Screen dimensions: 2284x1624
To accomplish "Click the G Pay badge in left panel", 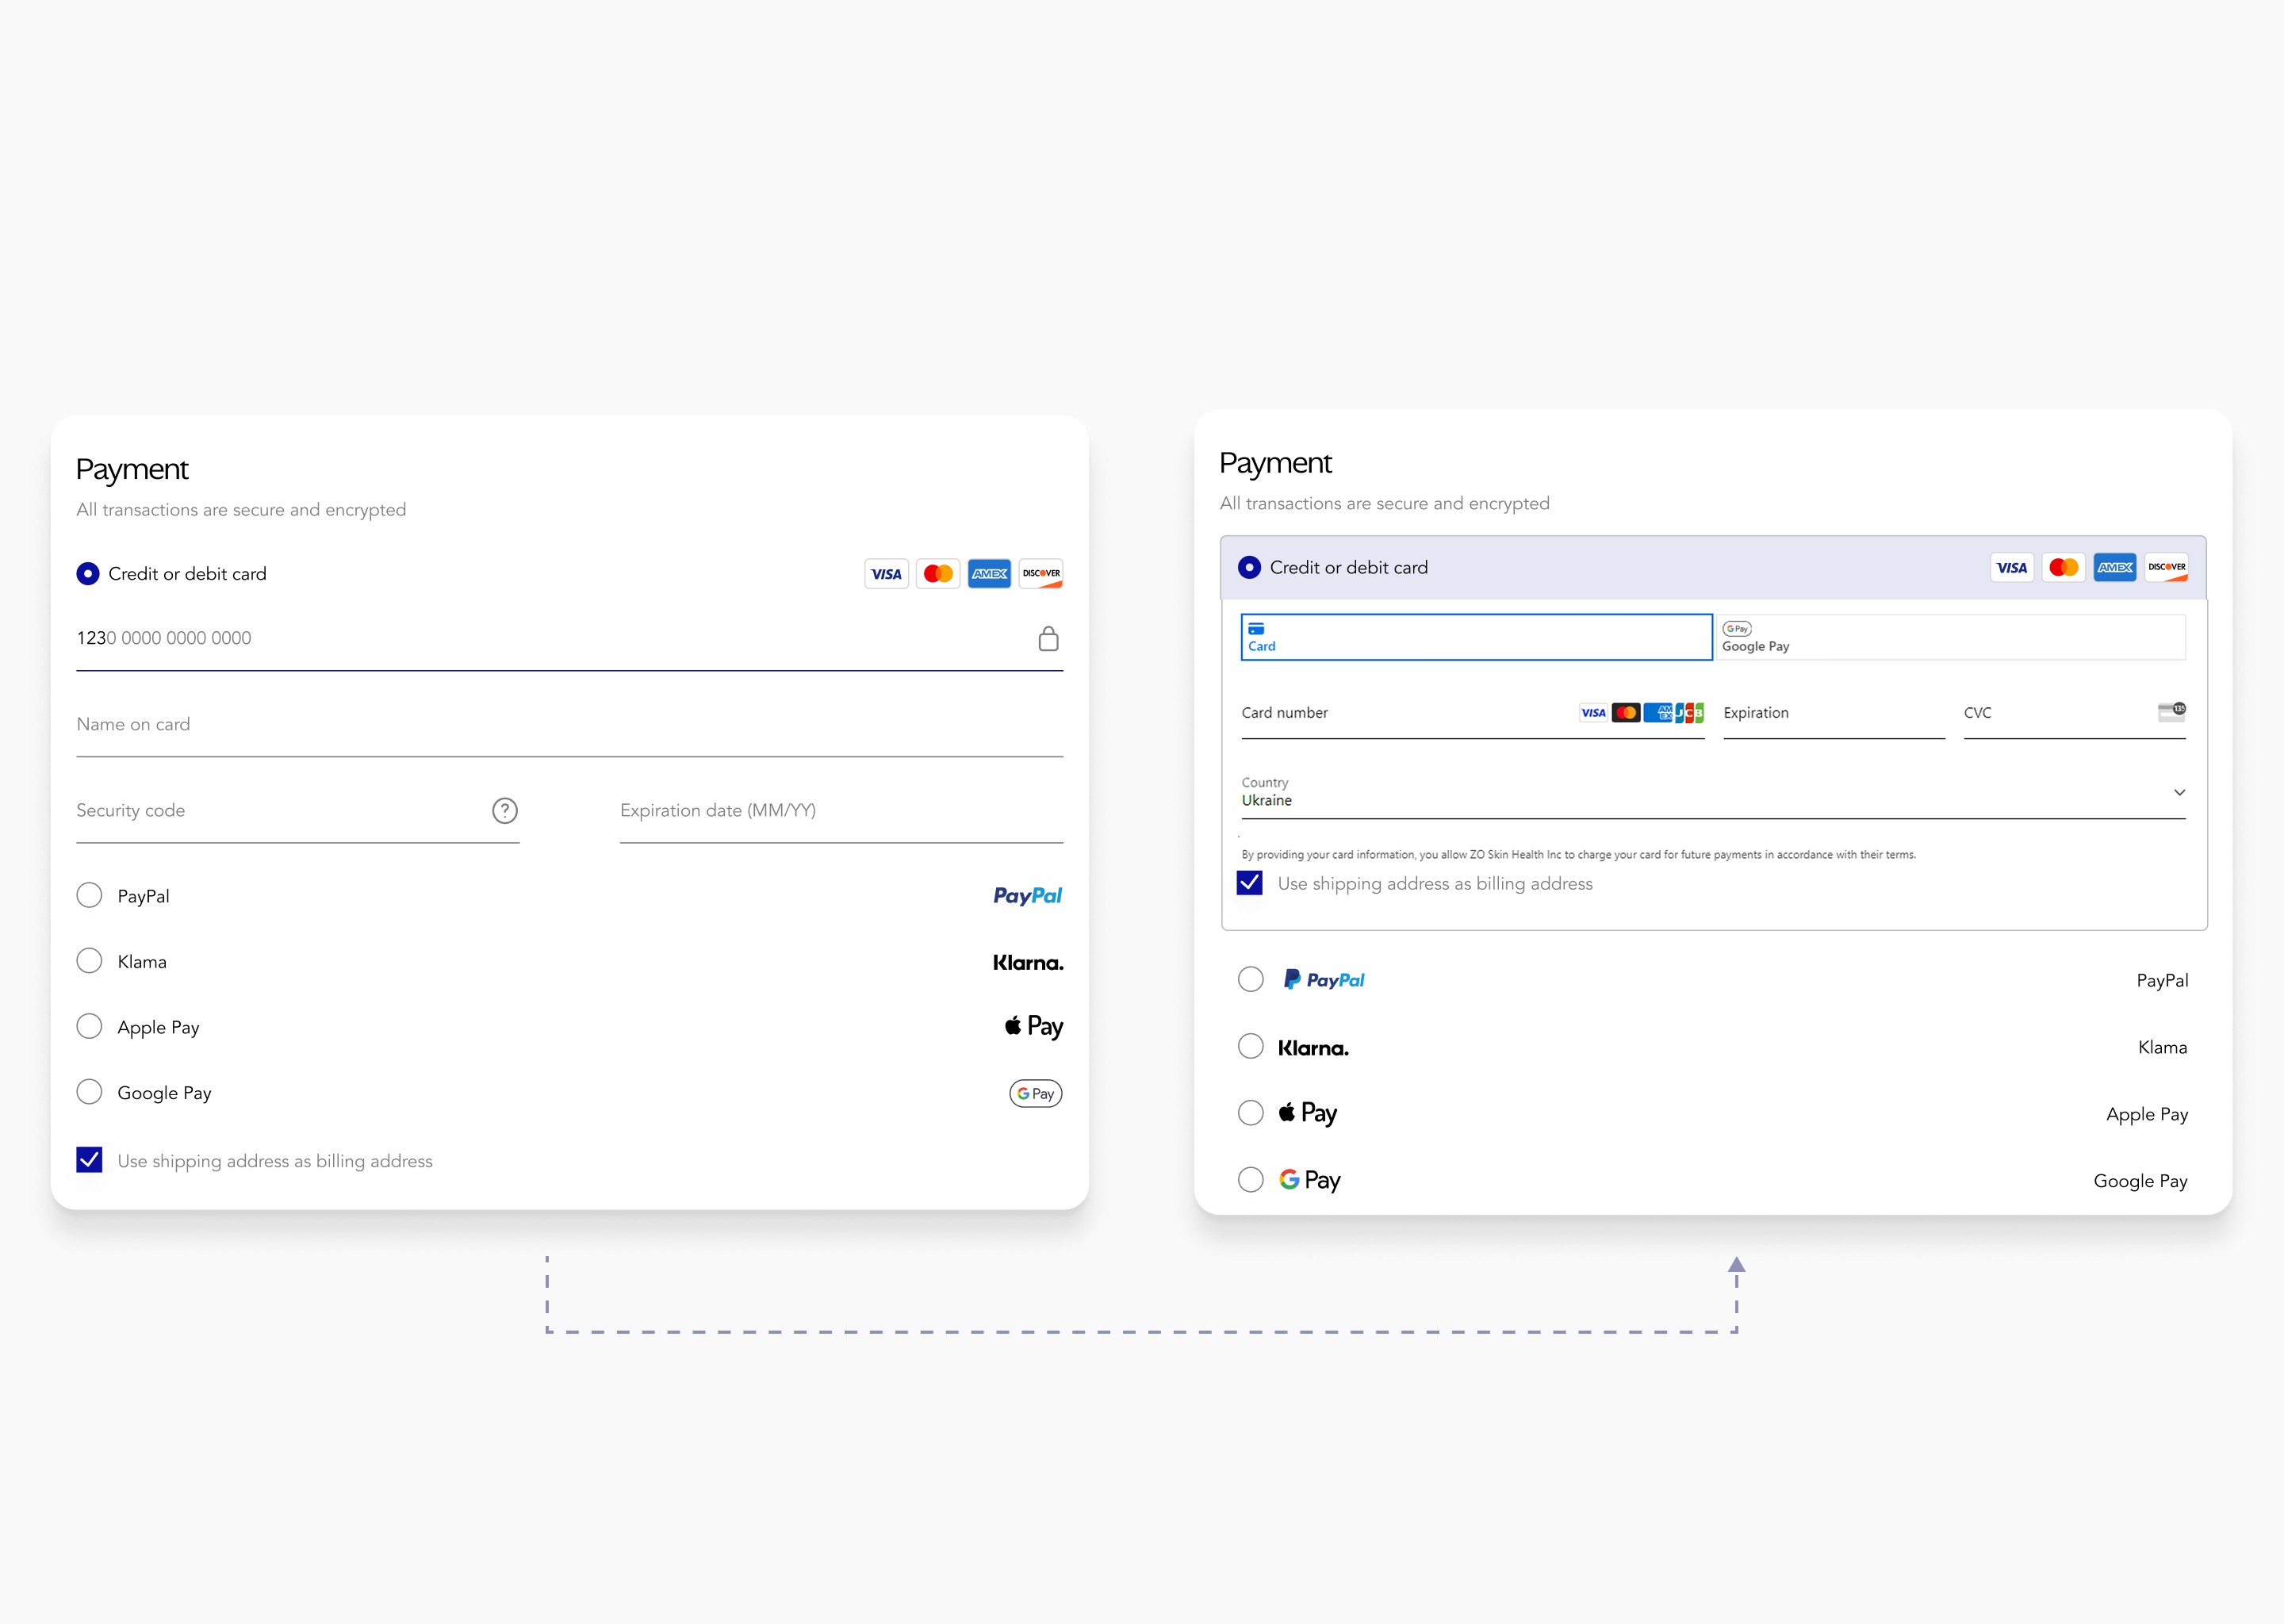I will pos(1035,1093).
